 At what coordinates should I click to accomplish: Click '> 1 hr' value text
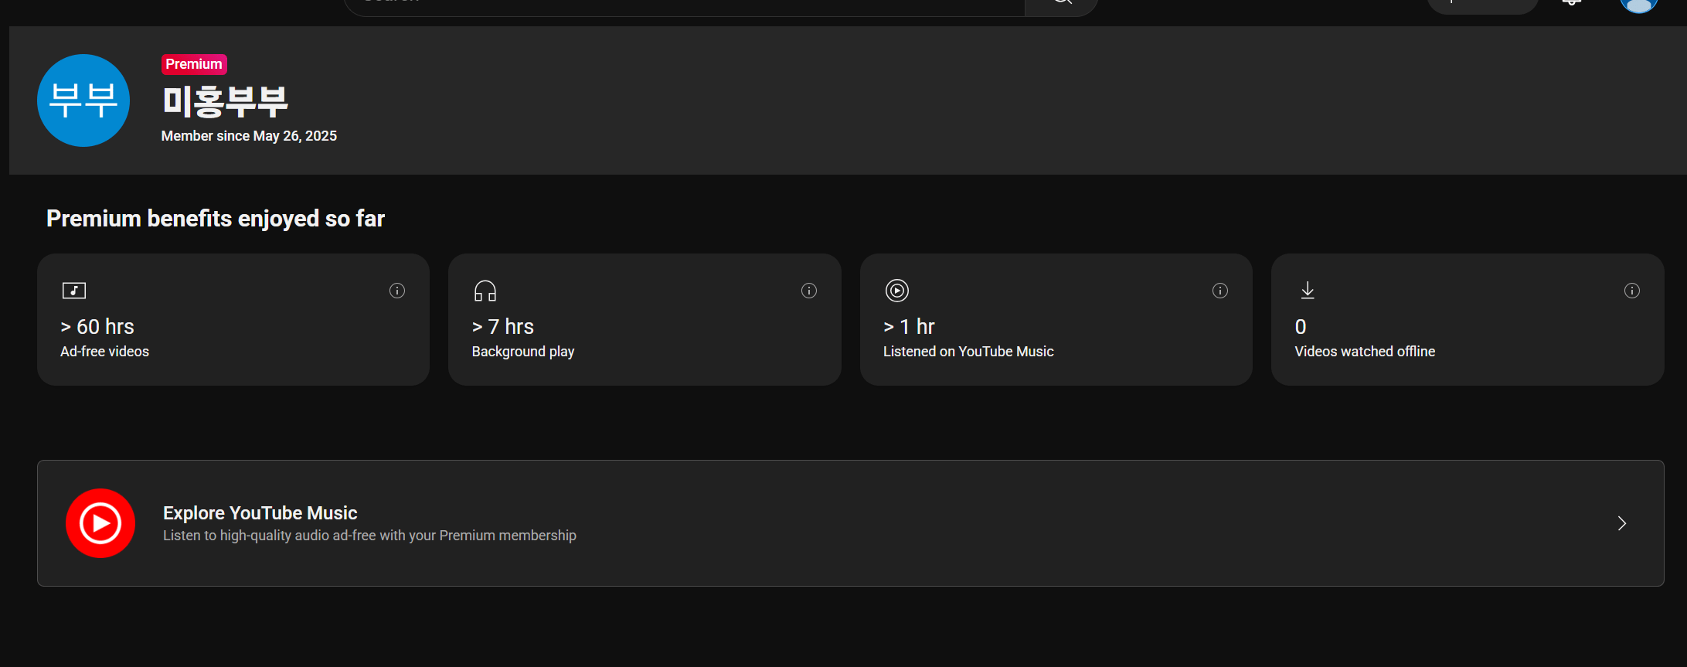click(910, 327)
